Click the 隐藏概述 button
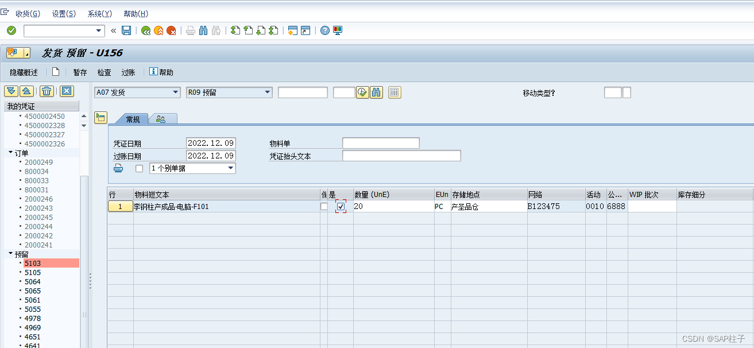Viewport: 754px width, 348px height. [x=24, y=72]
